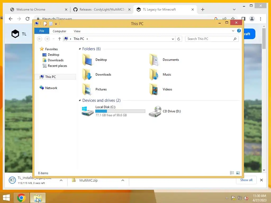This screenshot has height=203, width=271.
Task: Click the Properties quick access toolbar icon
Action: [45, 24]
